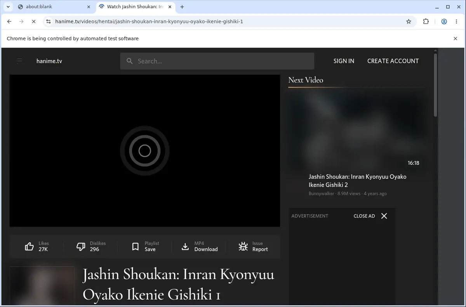
Task: Go to the hanime.tv home logo
Action: [49, 61]
